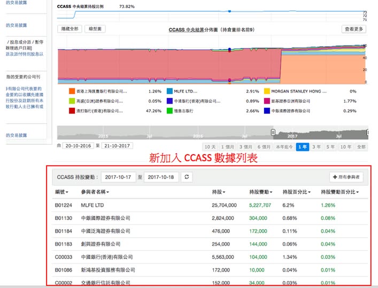This screenshot has width=378, height=288.
Task: Grab the left handle of the range navigator
Action: click(x=273, y=132)
